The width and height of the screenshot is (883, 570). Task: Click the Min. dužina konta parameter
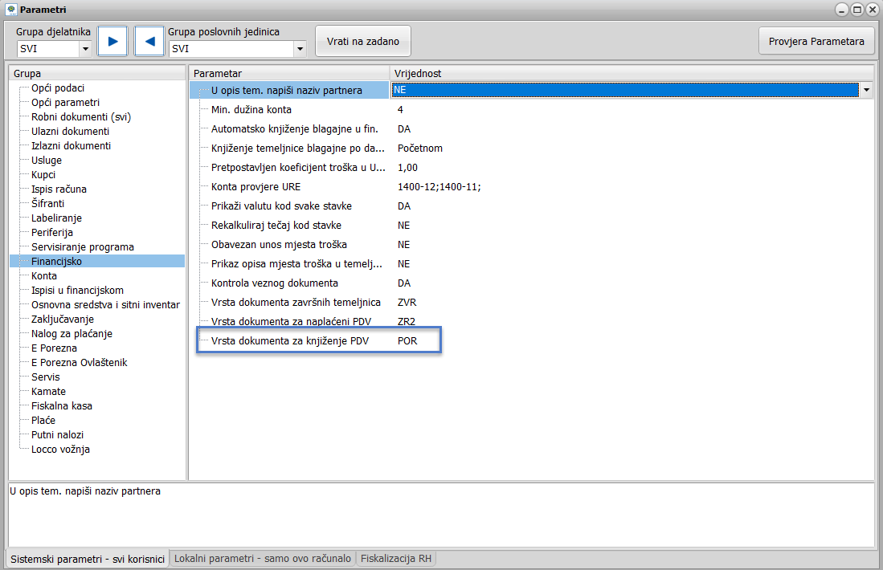(251, 110)
